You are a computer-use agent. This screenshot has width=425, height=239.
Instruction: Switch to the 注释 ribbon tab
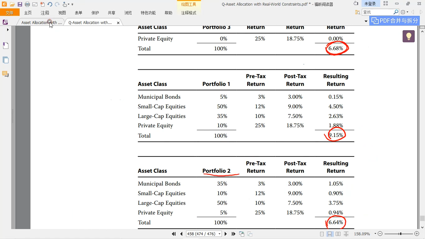pos(45,13)
